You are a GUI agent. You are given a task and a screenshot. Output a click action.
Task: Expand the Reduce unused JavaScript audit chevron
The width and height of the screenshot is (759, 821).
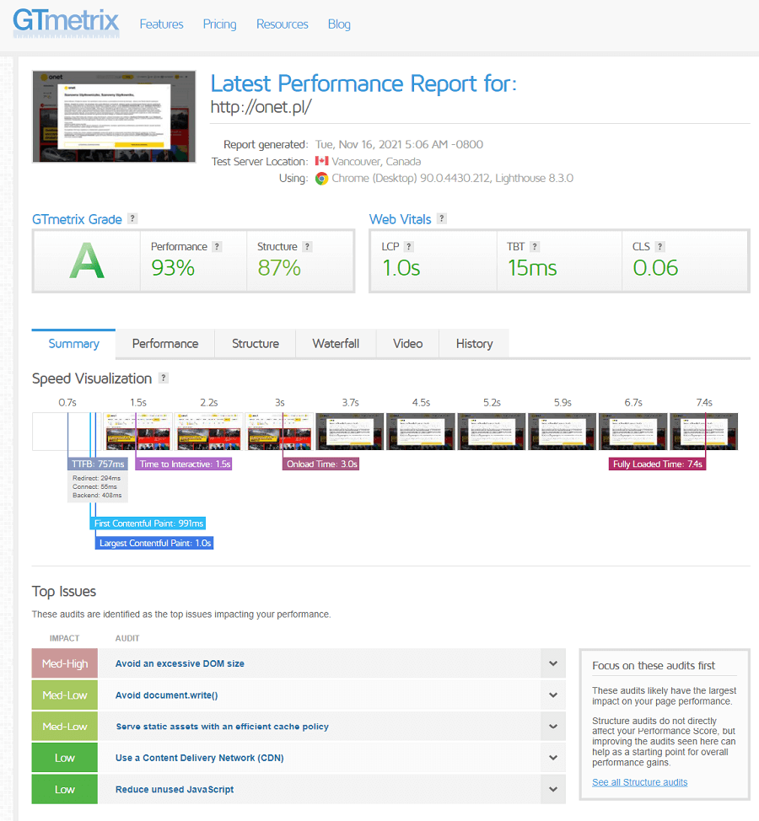coord(553,789)
